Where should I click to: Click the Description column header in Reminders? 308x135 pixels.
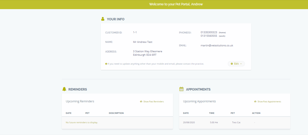tap(116, 113)
